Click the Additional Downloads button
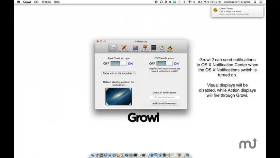Viewport: 280px width, 158px height. [x=164, y=104]
